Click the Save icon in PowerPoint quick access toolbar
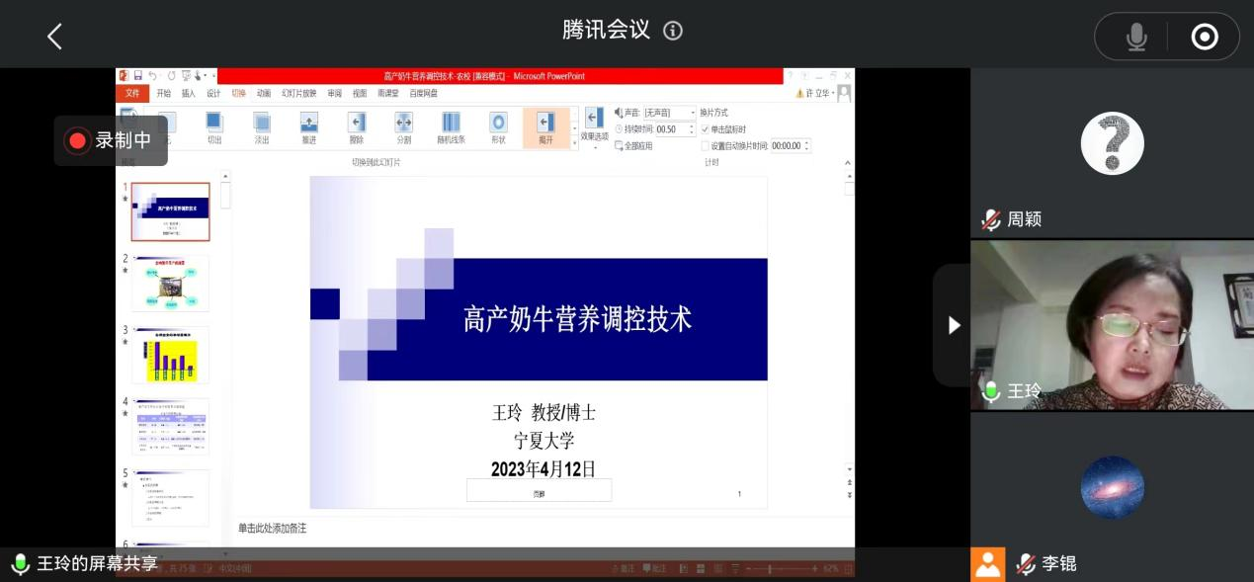 coord(138,76)
